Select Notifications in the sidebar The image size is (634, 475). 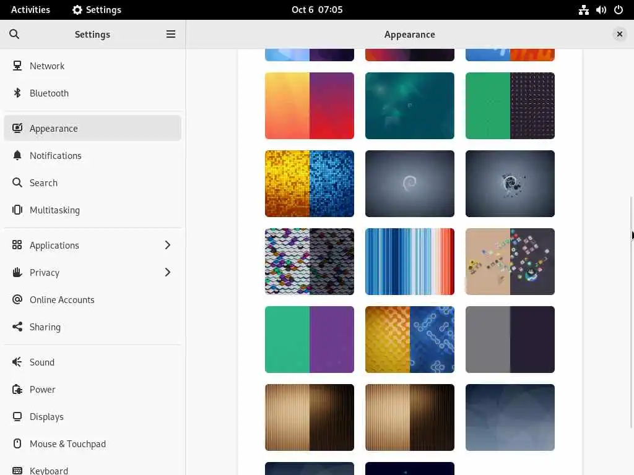93,155
